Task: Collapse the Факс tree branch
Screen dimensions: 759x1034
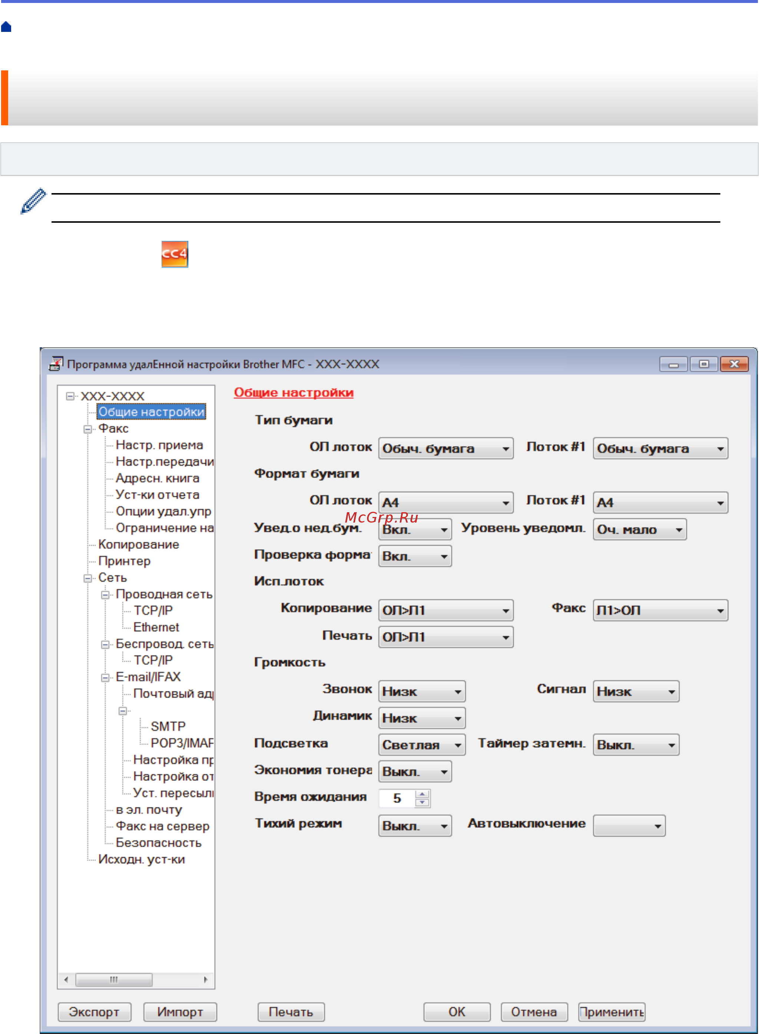Action: 87,429
